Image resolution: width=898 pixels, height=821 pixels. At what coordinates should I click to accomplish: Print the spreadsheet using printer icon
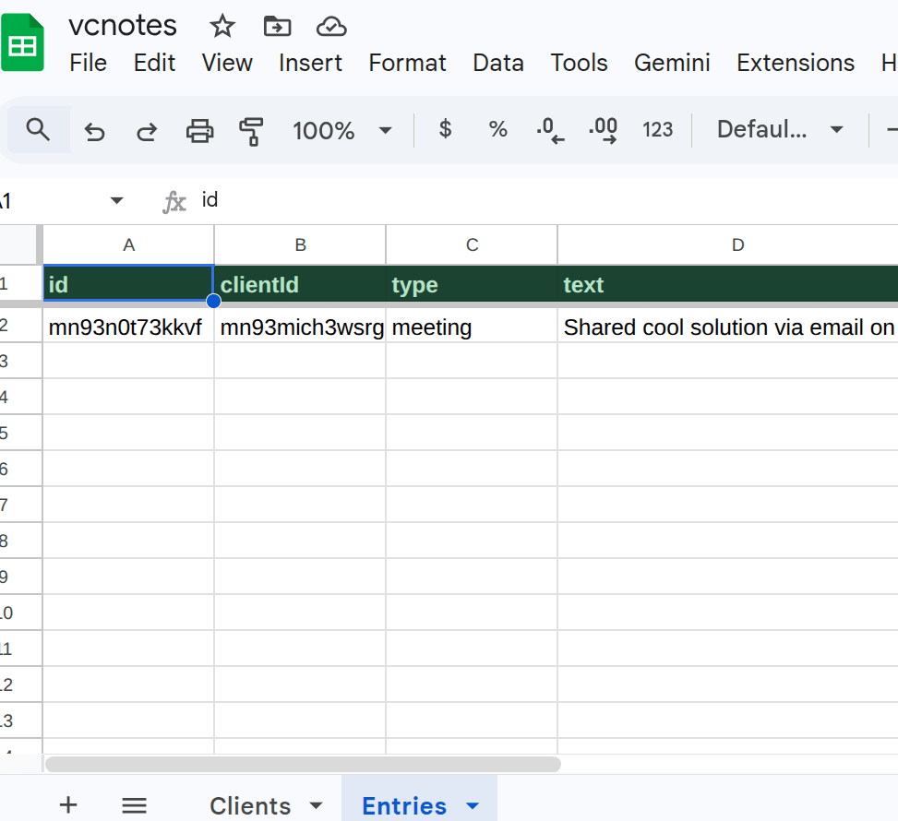pos(199,131)
